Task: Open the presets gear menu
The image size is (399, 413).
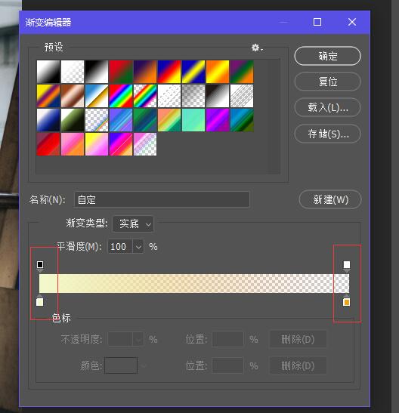Action: click(257, 48)
